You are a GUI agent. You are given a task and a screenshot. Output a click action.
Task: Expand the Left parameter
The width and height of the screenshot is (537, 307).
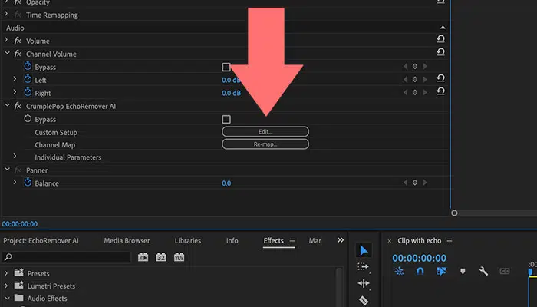coord(15,79)
